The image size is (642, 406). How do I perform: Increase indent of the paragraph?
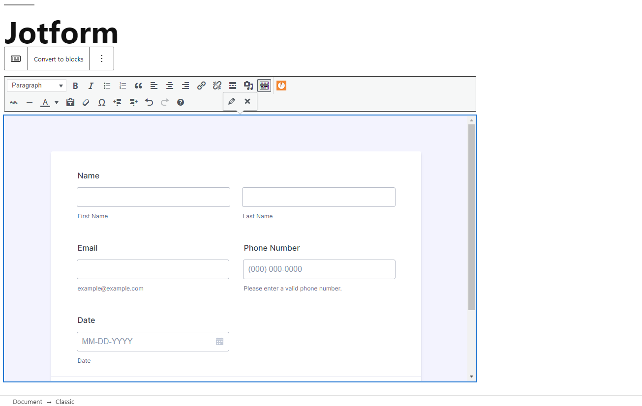point(133,102)
